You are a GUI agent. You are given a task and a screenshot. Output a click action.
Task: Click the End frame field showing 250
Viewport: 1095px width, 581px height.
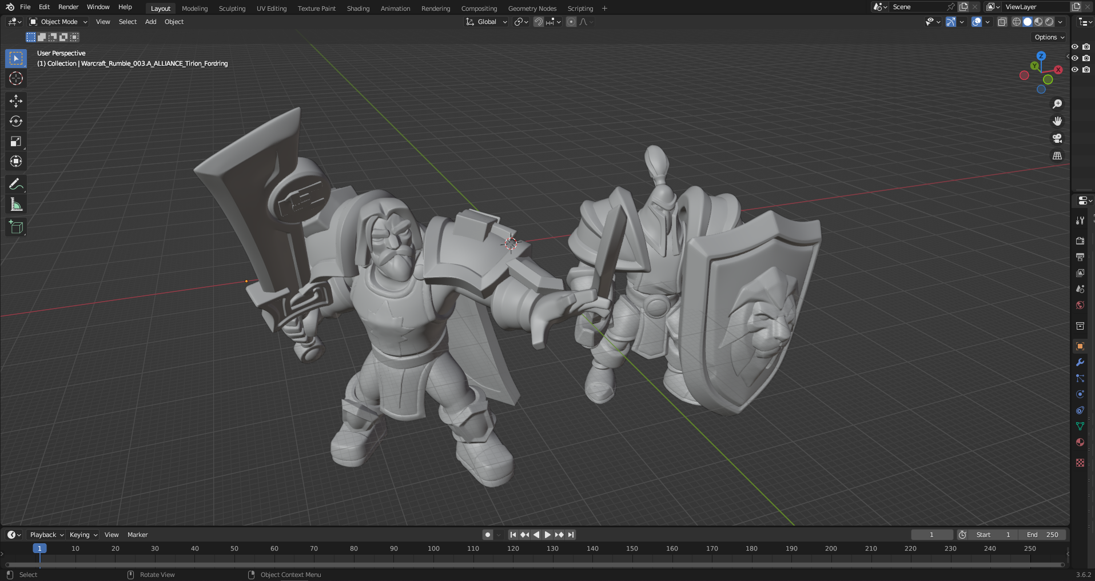point(1042,535)
